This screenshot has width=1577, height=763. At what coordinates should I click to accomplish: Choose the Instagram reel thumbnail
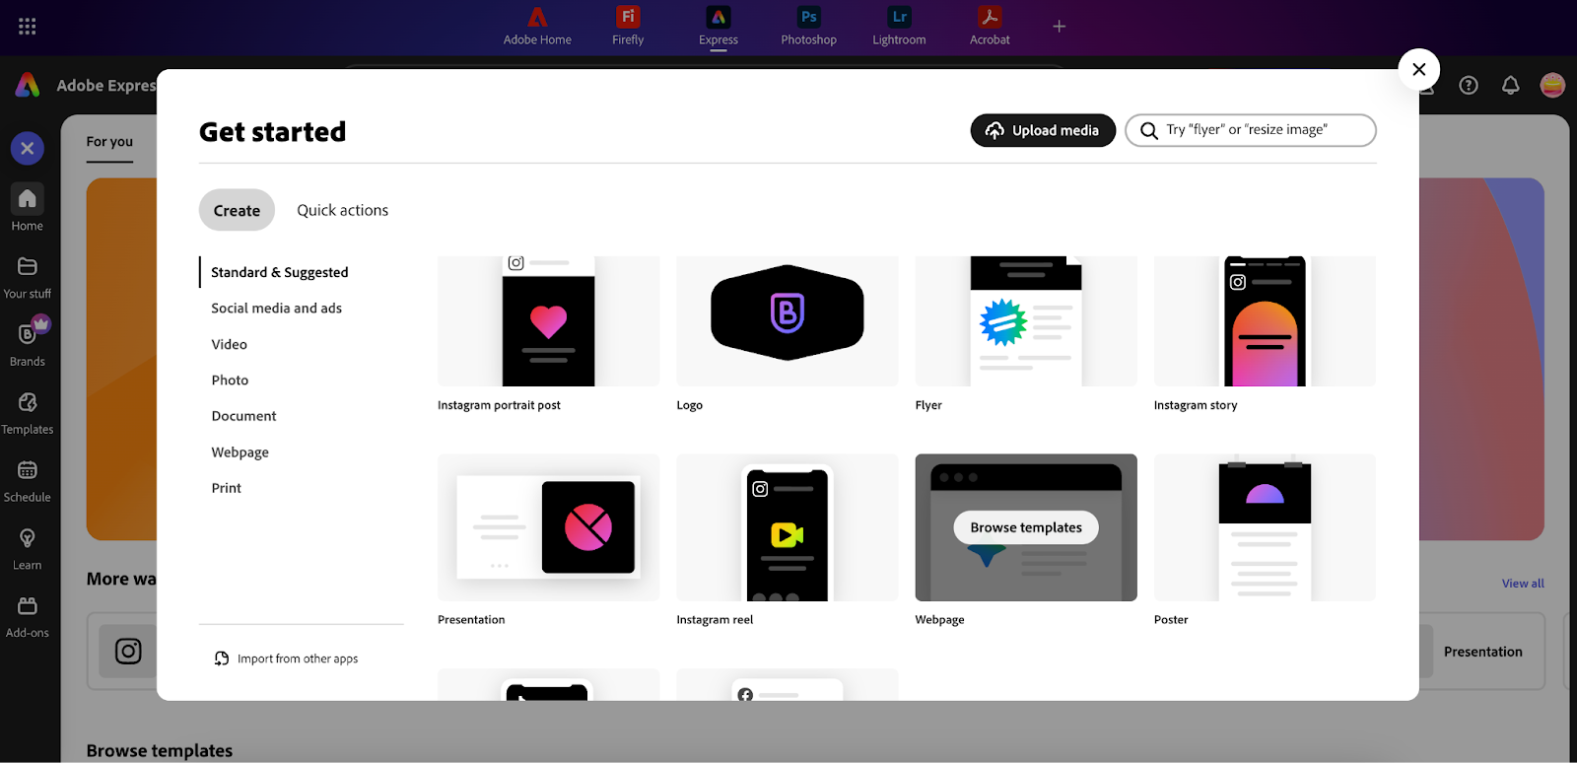[788, 527]
